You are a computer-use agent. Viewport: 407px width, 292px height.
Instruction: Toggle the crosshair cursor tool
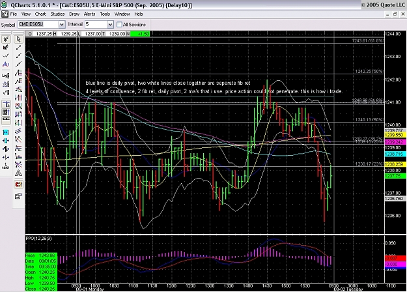coord(6,104)
